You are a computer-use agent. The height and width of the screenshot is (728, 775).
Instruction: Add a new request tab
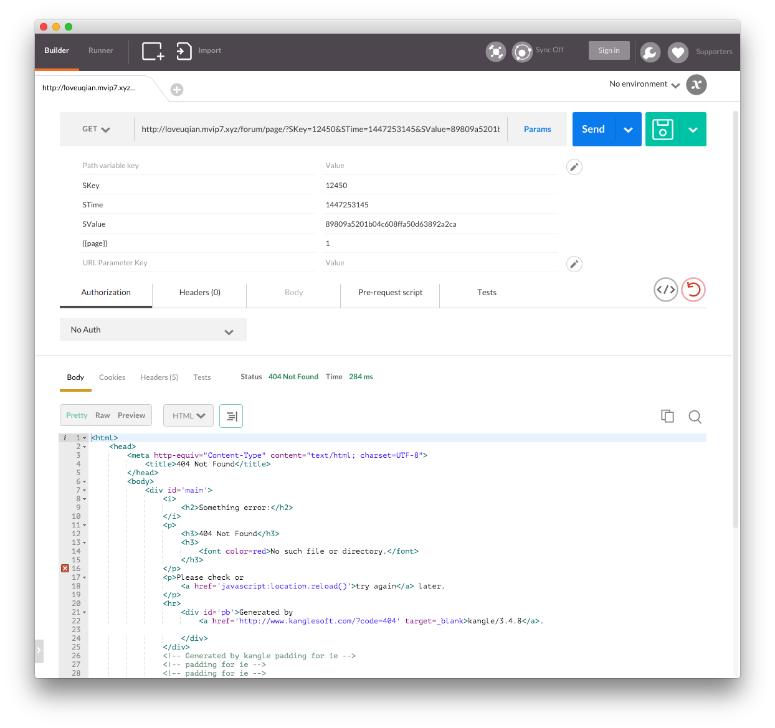(x=177, y=90)
